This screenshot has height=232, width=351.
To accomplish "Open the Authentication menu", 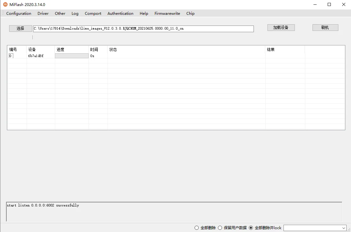I will (x=120, y=13).
